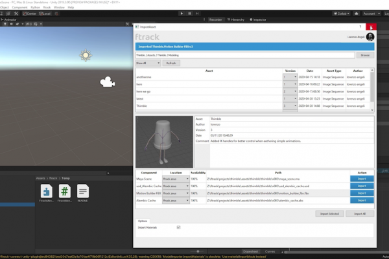Toggle Local rotation handle button
389x259 pixels.
click(45, 14)
